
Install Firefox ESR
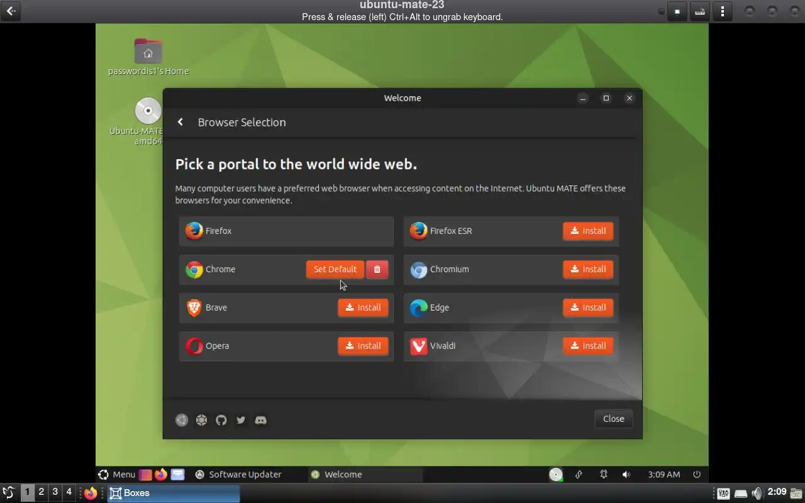point(588,231)
